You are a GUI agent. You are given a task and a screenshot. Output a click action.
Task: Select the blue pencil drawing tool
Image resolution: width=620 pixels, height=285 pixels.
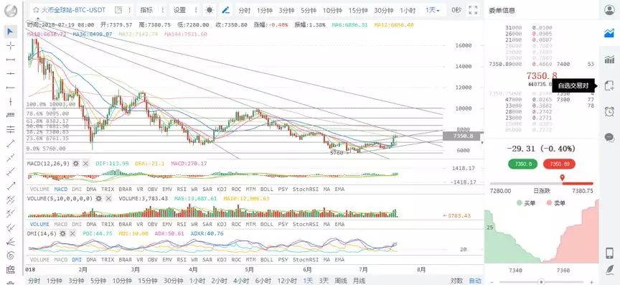point(225,10)
